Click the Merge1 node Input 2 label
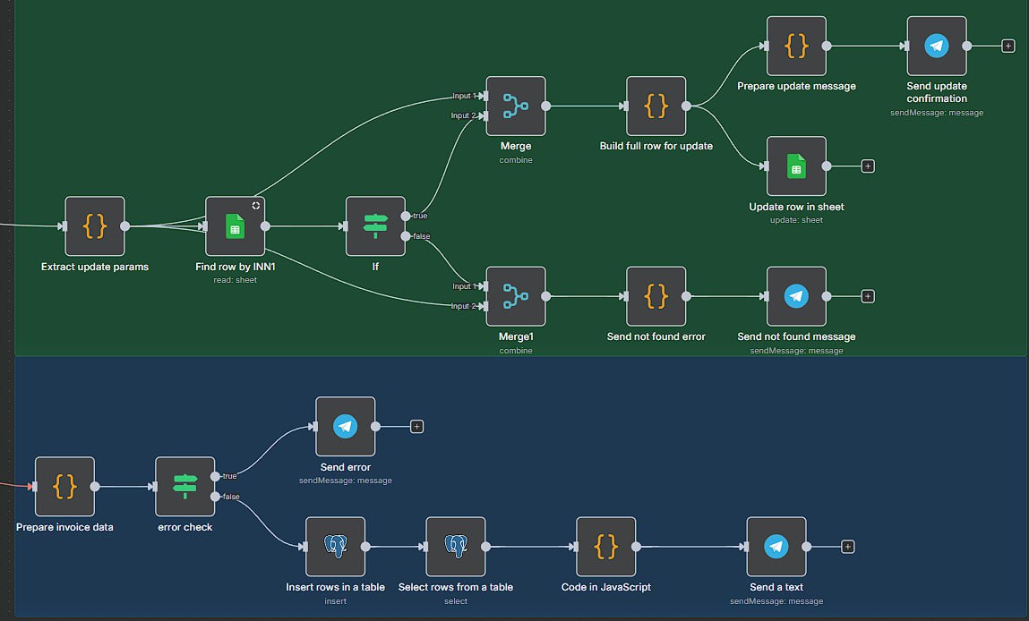The image size is (1029, 621). pyautogui.click(x=463, y=306)
